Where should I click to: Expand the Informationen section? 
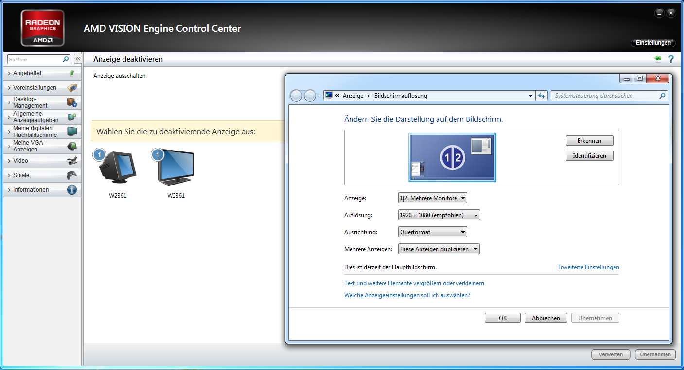point(42,190)
